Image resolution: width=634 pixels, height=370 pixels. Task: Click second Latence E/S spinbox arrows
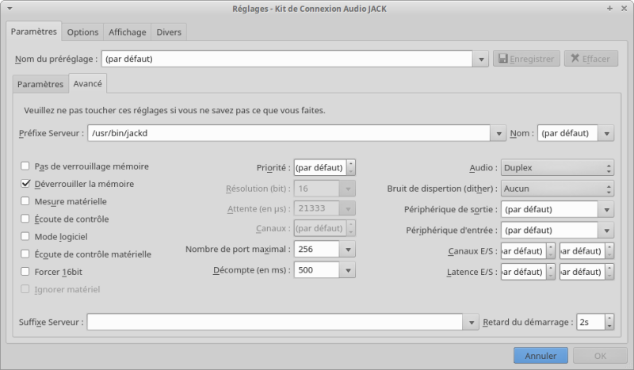tap(609, 272)
